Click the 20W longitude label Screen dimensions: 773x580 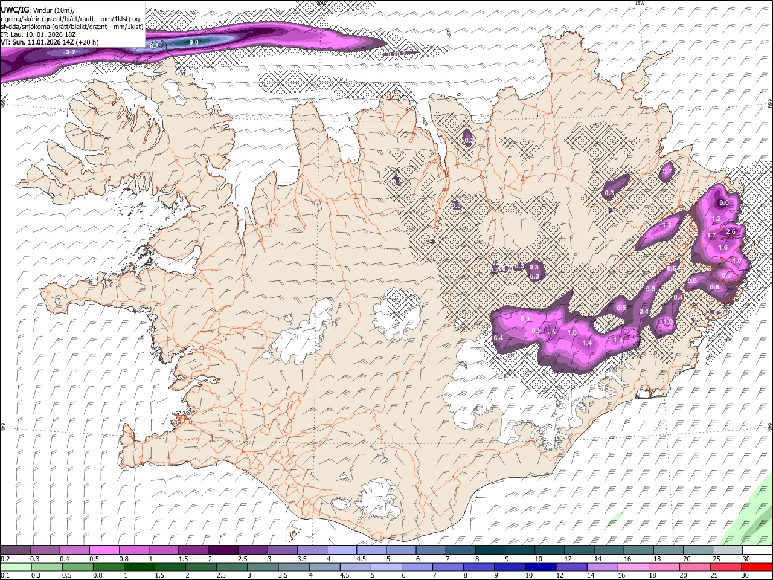pos(321,3)
